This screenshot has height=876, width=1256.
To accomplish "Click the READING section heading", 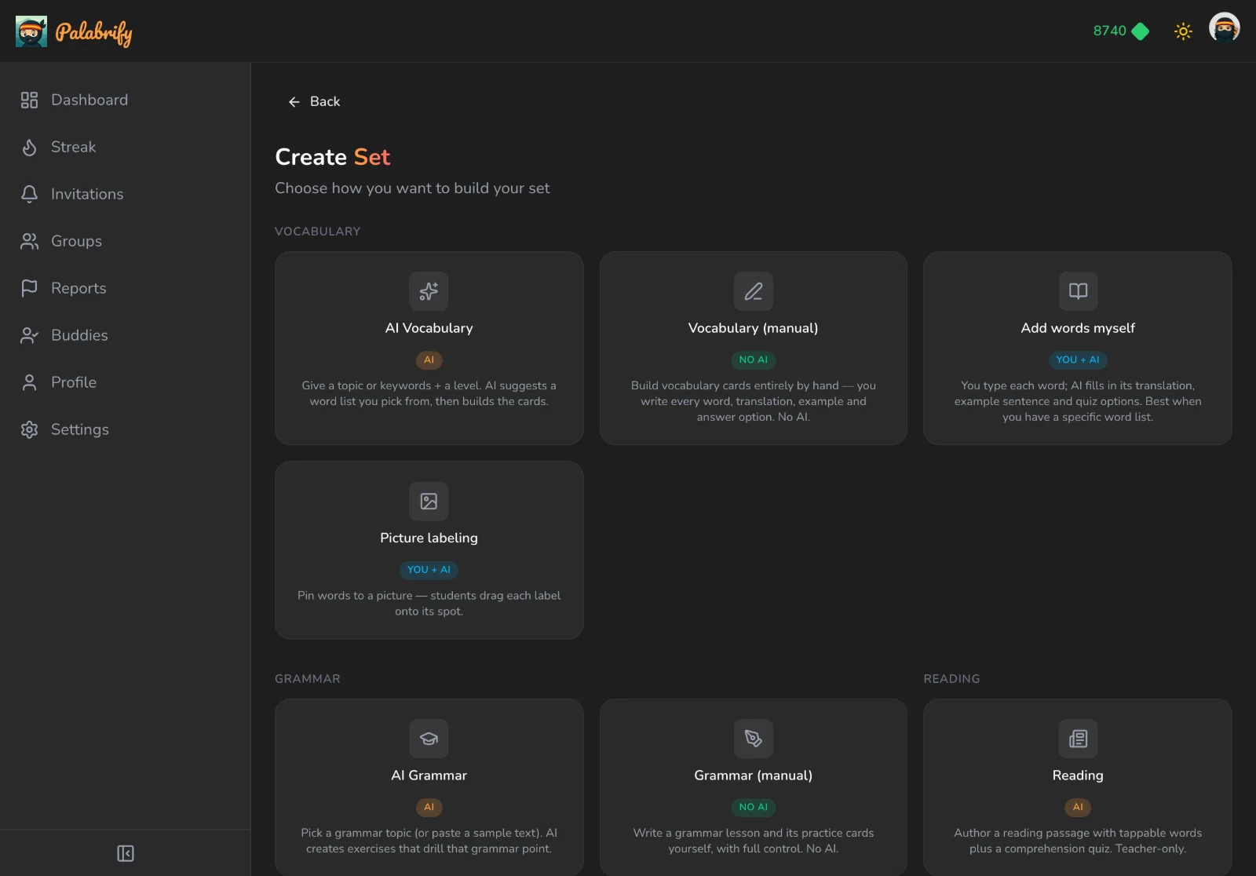I will click(x=951, y=679).
